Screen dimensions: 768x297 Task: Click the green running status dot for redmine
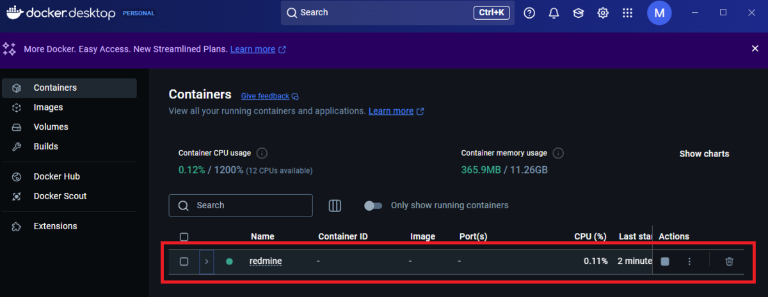point(230,261)
